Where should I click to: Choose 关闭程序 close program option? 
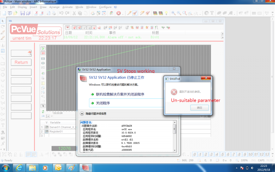(126, 103)
